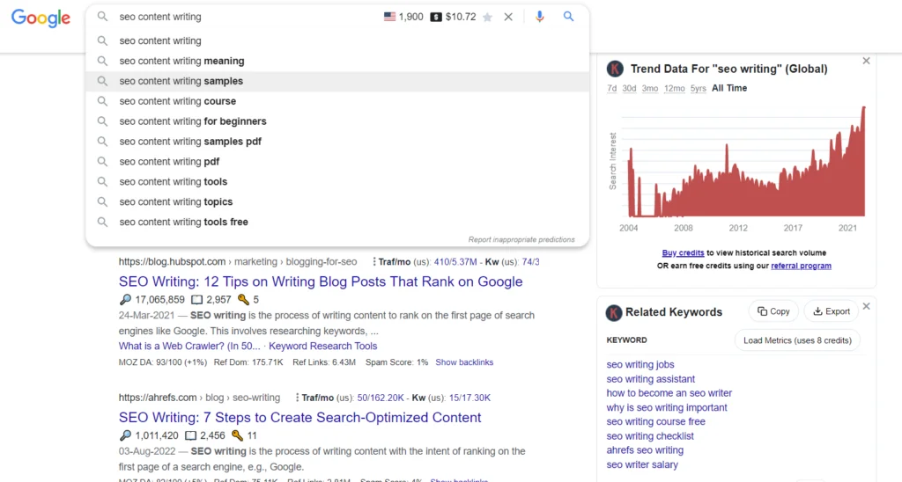Image resolution: width=902 pixels, height=482 pixels.
Task: Clear the search box with the X icon
Action: click(508, 18)
